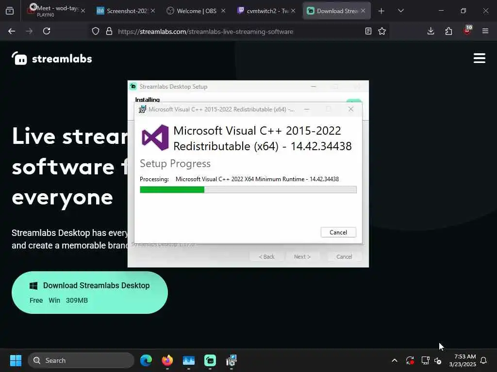Go forward to the next page
The height and width of the screenshot is (372, 497).
point(29,31)
